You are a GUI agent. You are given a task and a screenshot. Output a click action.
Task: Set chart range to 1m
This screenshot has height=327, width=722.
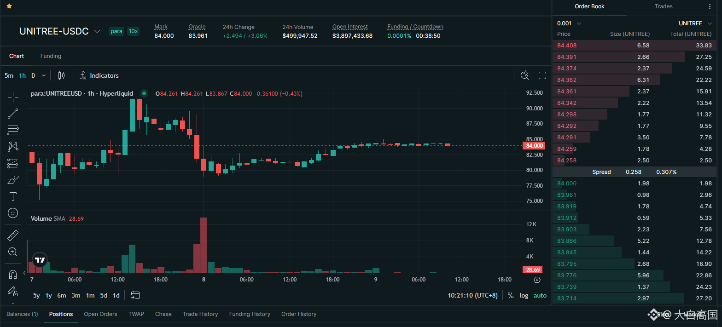click(x=90, y=296)
